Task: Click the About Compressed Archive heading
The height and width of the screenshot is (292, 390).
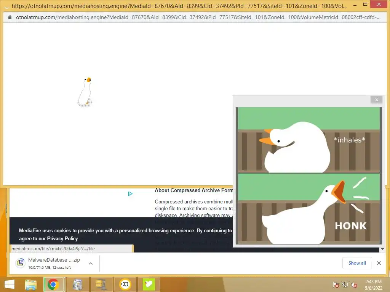Action: click(193, 190)
